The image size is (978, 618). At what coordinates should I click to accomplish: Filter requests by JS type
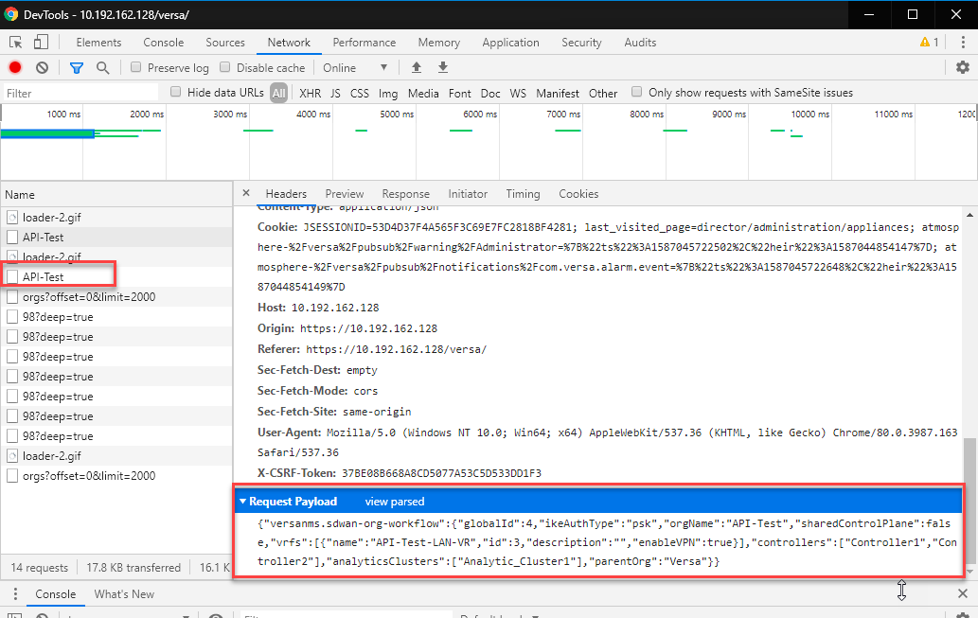[x=335, y=94]
